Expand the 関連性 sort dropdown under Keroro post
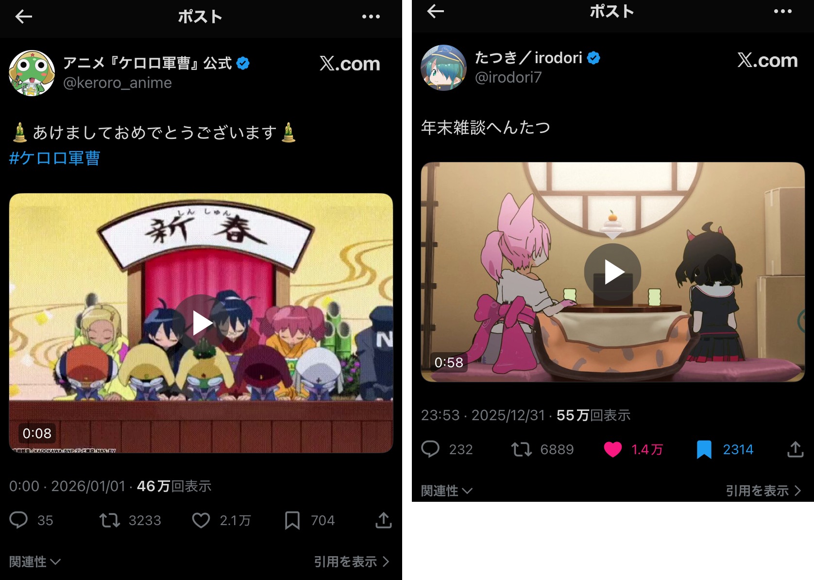Viewport: 814px width, 580px height. click(x=35, y=562)
